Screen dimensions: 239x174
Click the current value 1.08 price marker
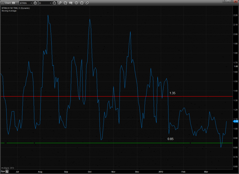pyautogui.click(x=236, y=121)
